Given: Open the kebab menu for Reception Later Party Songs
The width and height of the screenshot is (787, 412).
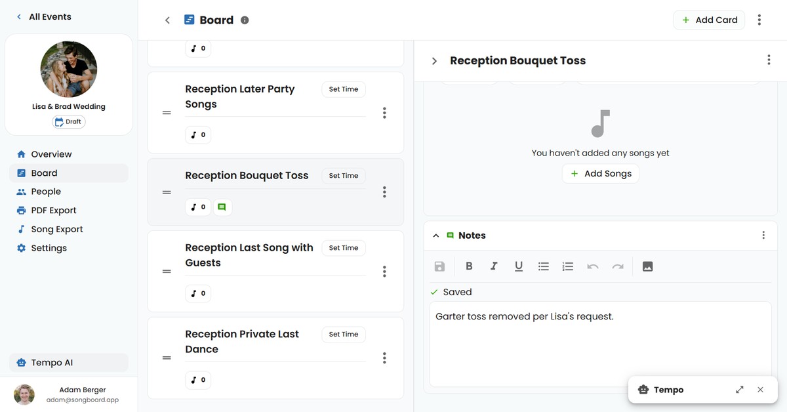Looking at the screenshot, I should tap(384, 113).
